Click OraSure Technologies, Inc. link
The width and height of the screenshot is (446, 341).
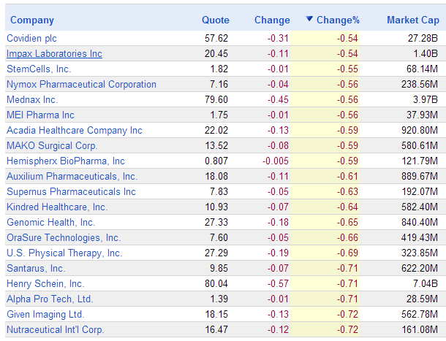point(64,237)
